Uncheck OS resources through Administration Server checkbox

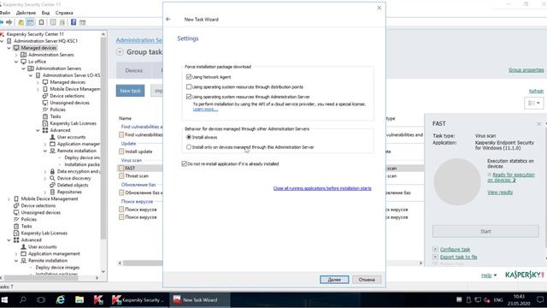pos(189,97)
